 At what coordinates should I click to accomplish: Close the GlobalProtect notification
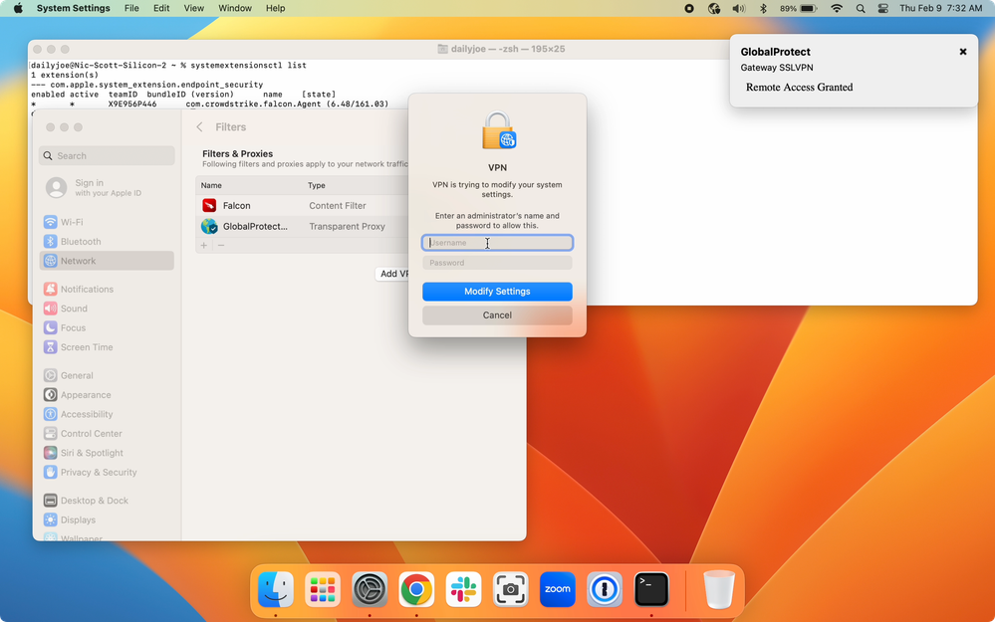(x=963, y=52)
